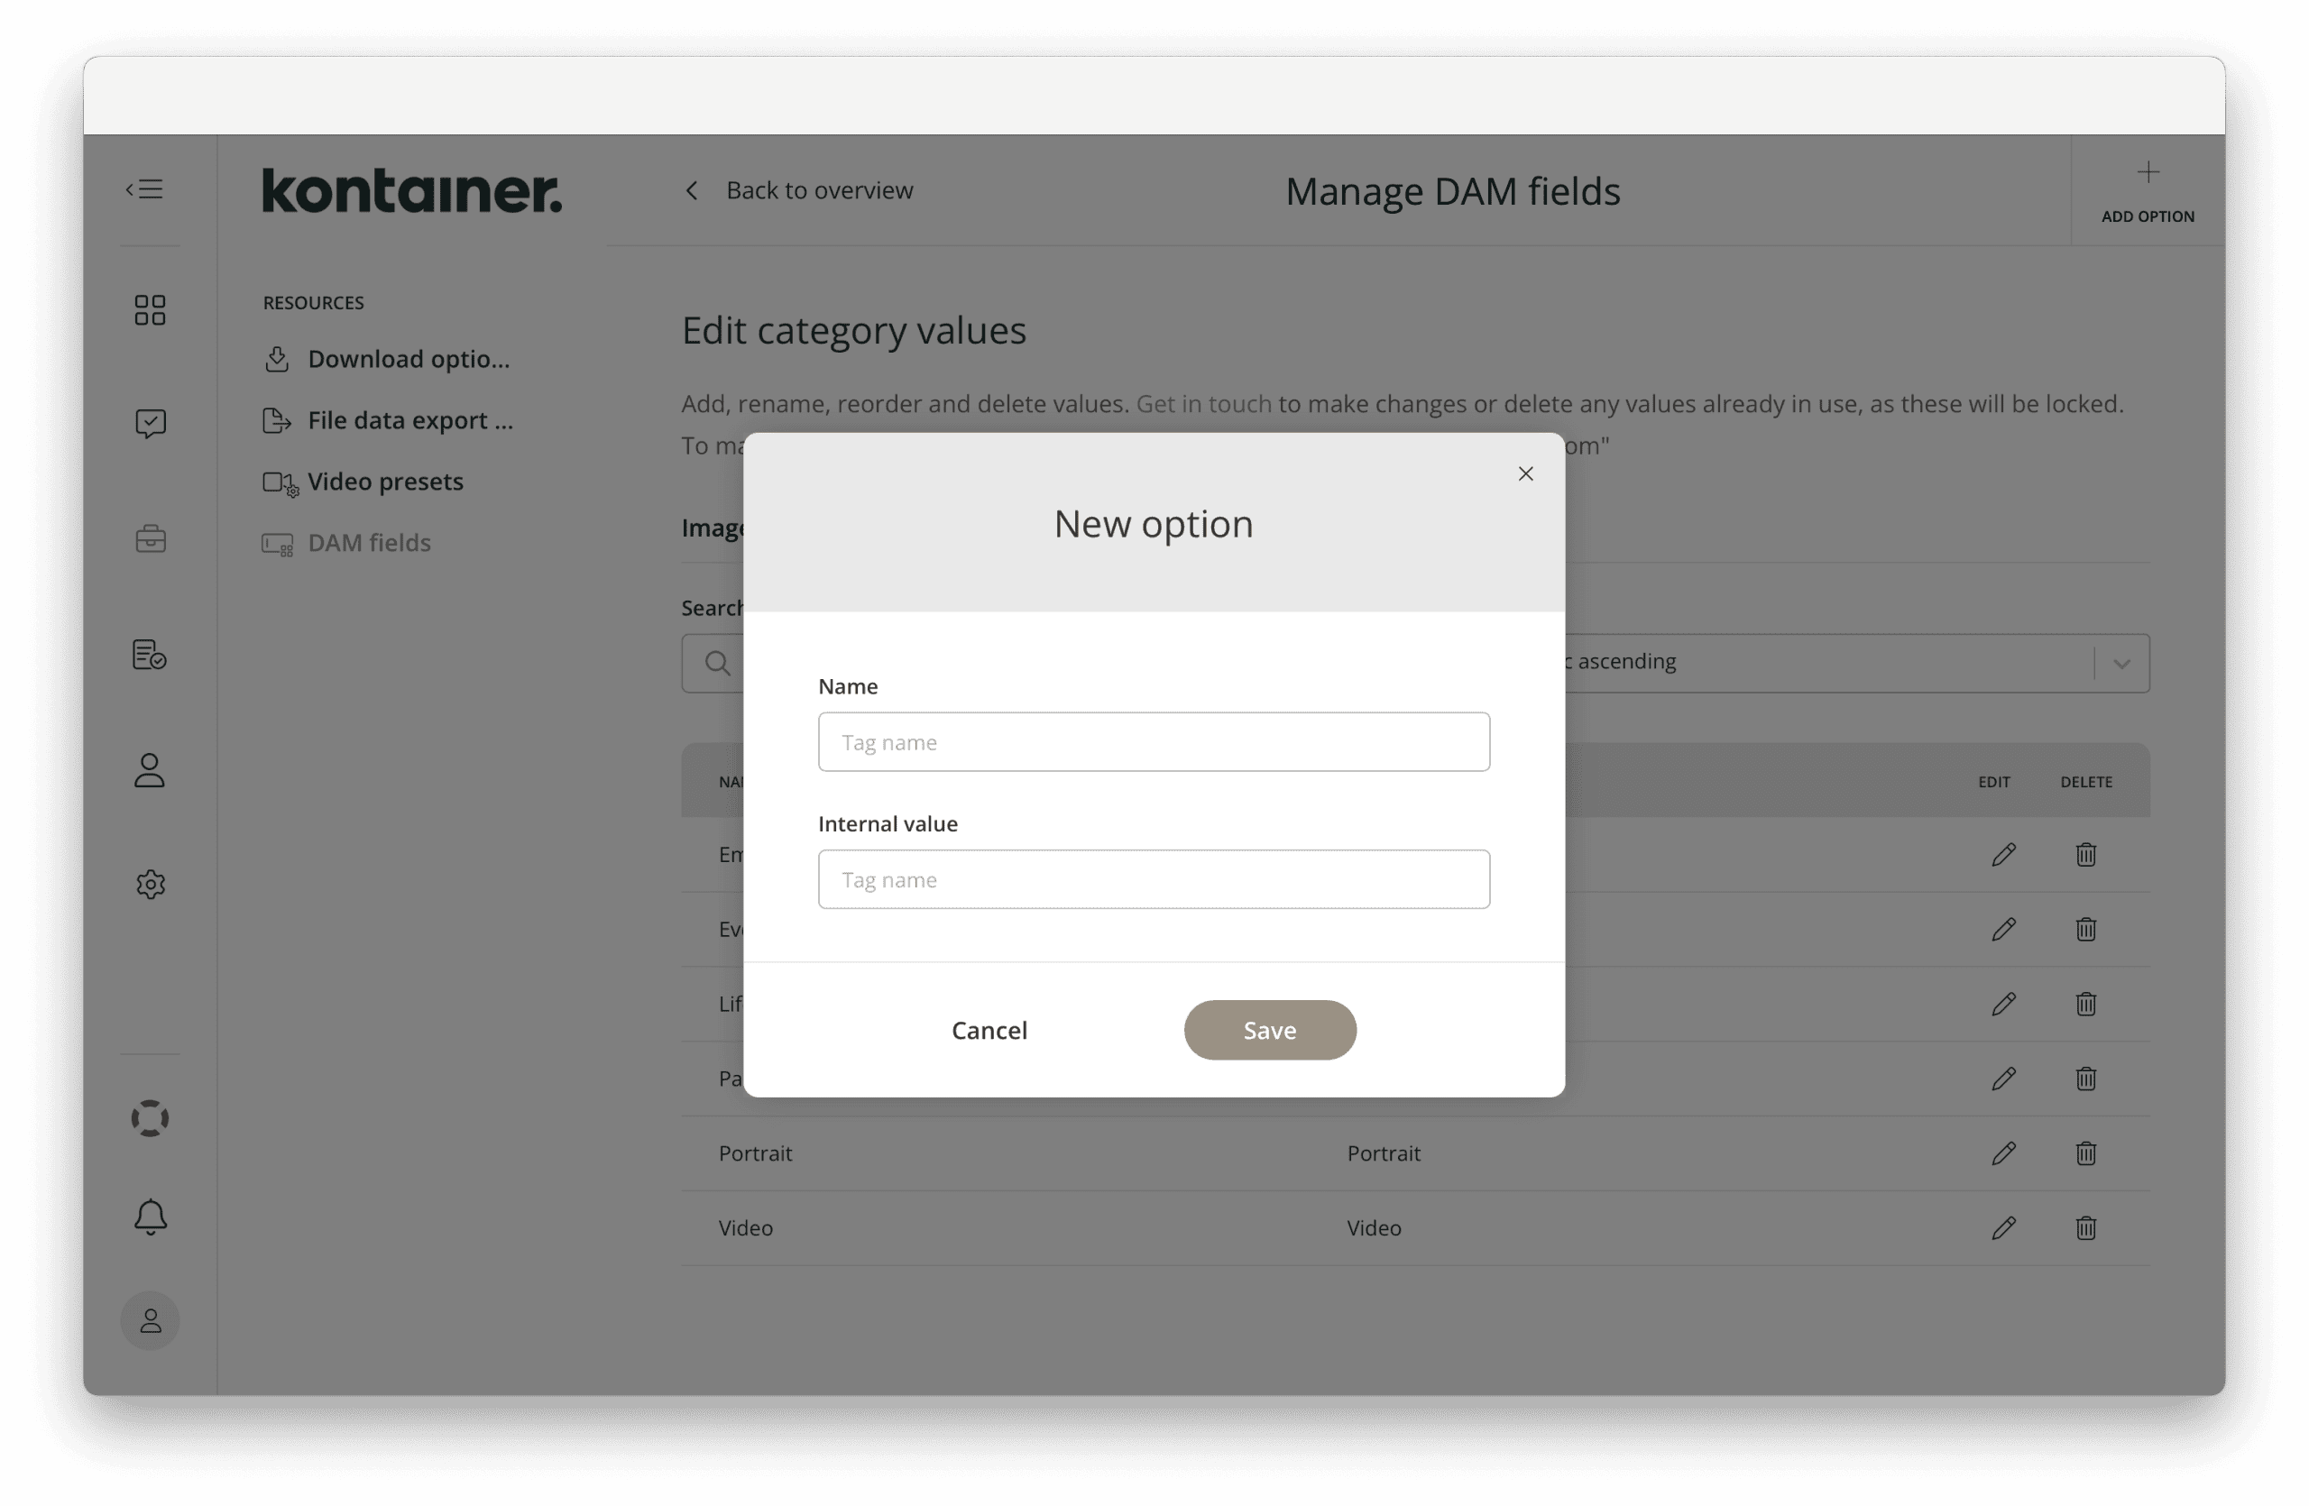The width and height of the screenshot is (2309, 1506).
Task: Close the New option dialog
Action: tap(1525, 473)
